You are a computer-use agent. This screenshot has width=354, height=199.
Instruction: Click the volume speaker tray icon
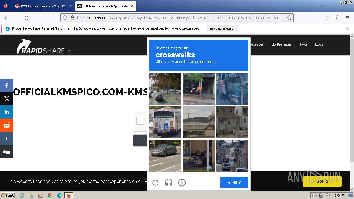pos(314,195)
